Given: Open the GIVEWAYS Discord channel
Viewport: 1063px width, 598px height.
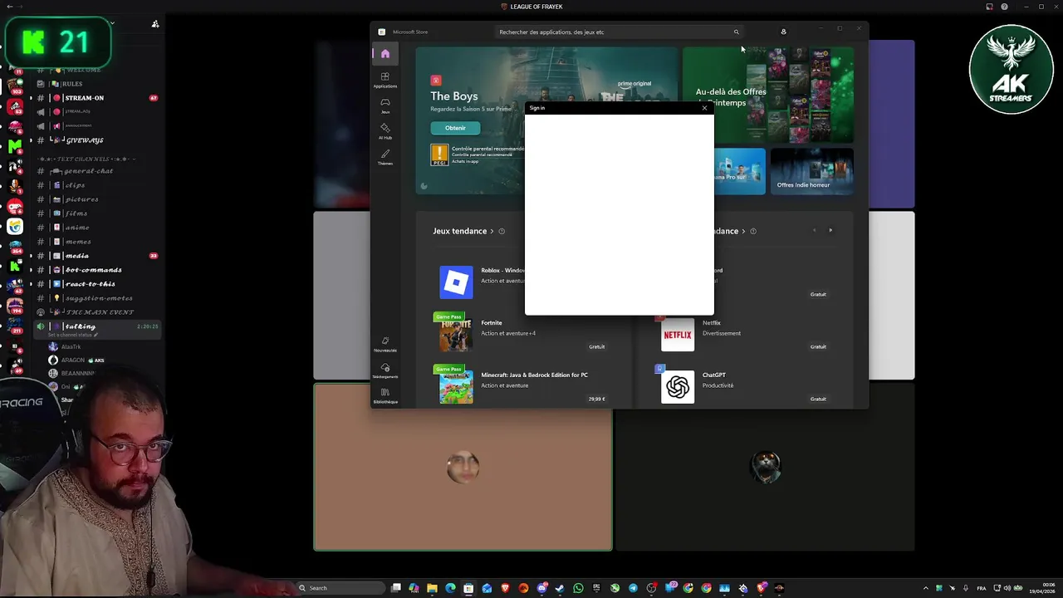Looking at the screenshot, I should point(98,140).
